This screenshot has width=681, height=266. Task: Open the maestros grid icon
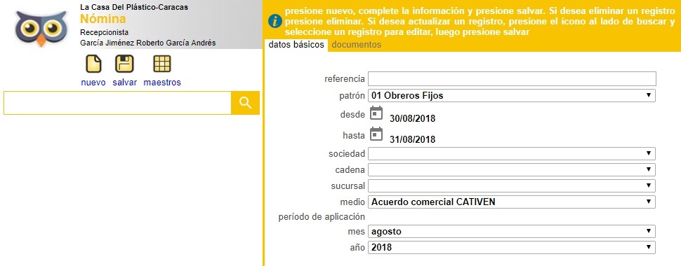tap(162, 64)
